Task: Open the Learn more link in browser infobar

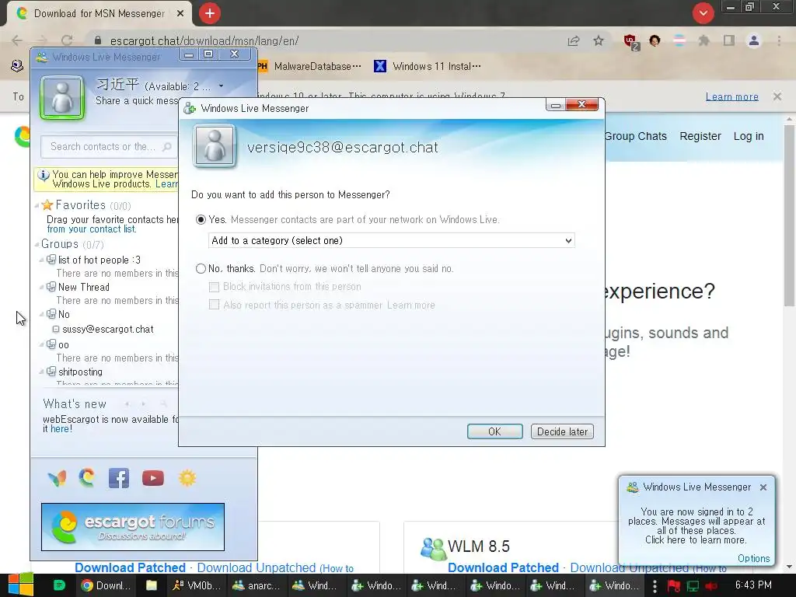Action: pos(731,96)
